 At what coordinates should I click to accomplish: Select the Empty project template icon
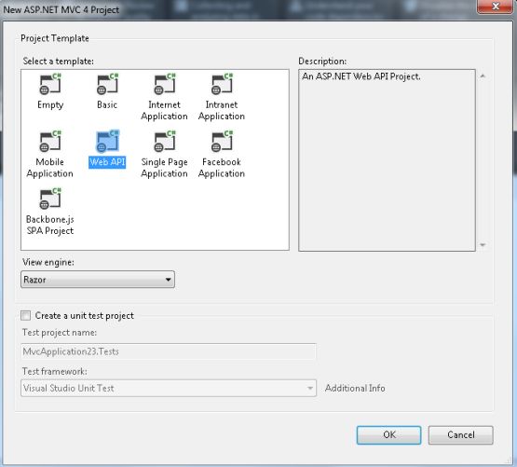coord(50,84)
